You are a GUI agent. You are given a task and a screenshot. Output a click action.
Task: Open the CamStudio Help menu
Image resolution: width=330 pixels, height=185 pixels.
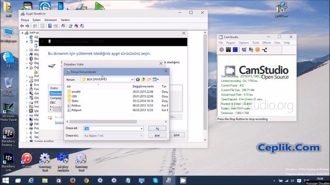click(x=287, y=43)
